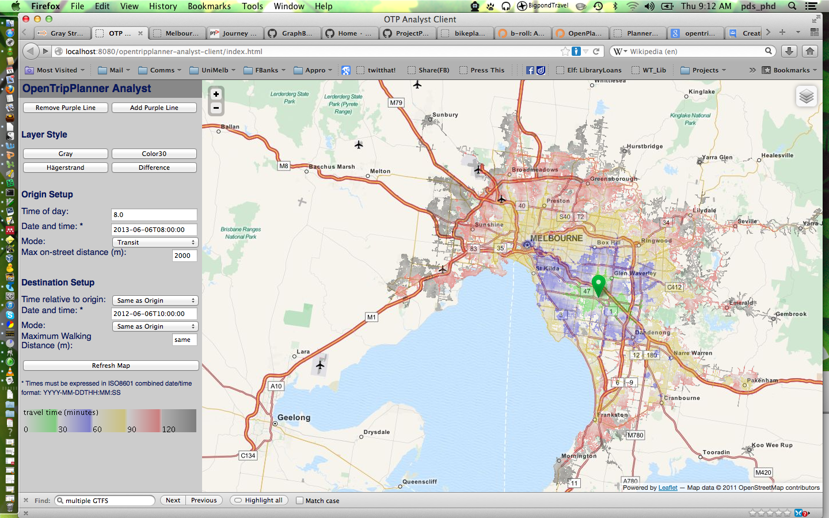Reload the current page
This screenshot has height=518, width=829.
pos(596,51)
